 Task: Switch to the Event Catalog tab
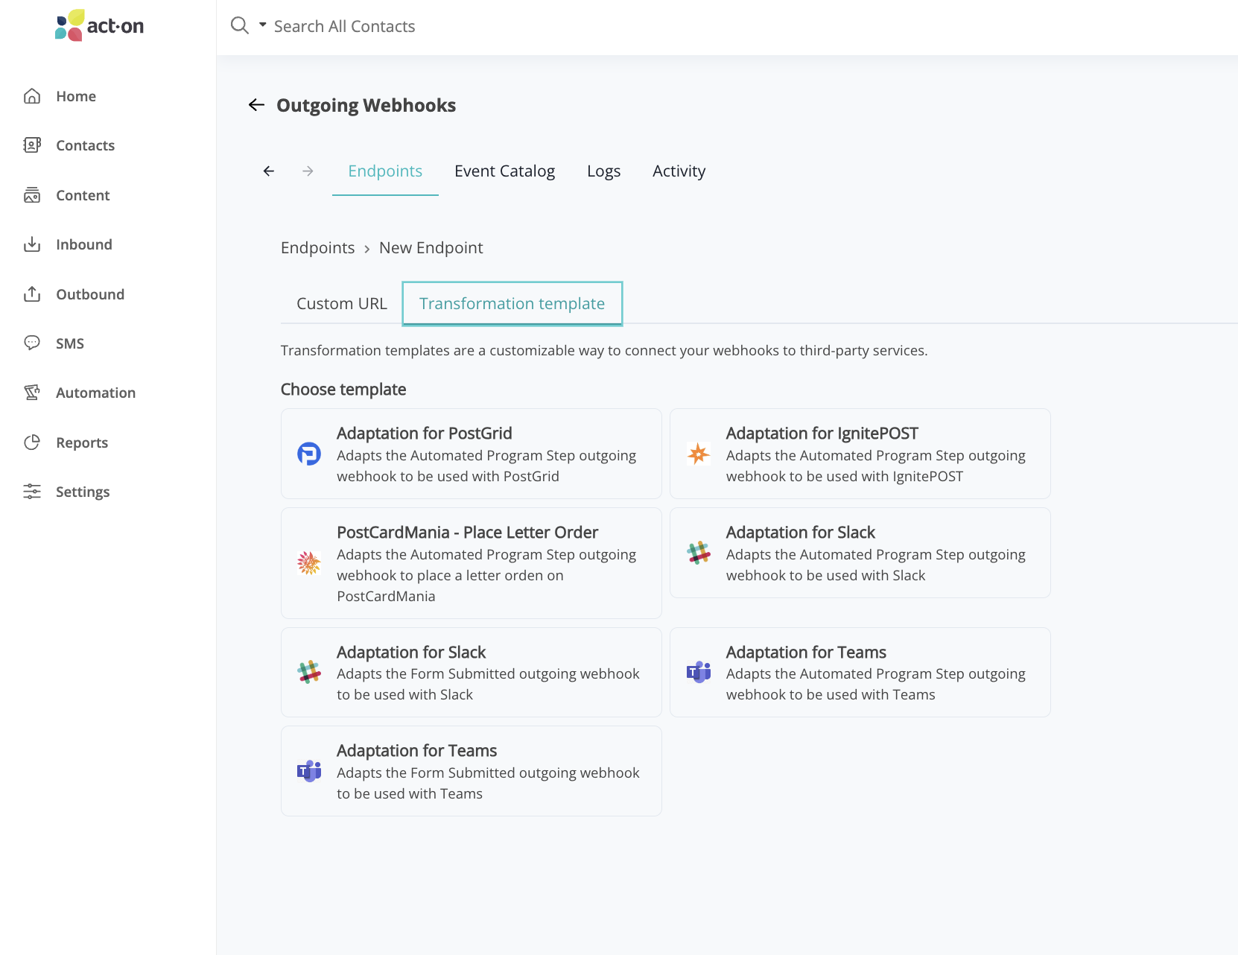(x=504, y=171)
